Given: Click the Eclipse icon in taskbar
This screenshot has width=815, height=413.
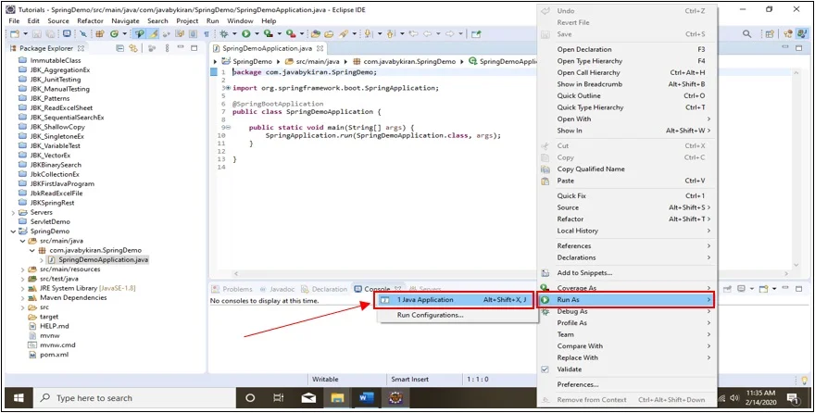Looking at the screenshot, I should pyautogui.click(x=395, y=398).
